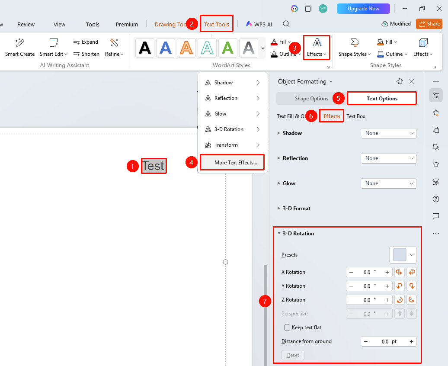Open the Glow None dropdown

pyautogui.click(x=389, y=183)
